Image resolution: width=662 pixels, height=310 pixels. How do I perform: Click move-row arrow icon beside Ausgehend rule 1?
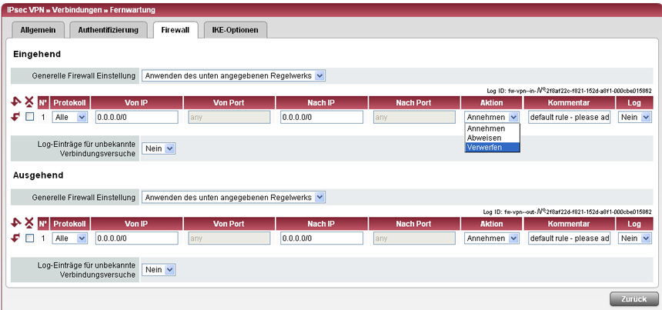click(x=17, y=238)
